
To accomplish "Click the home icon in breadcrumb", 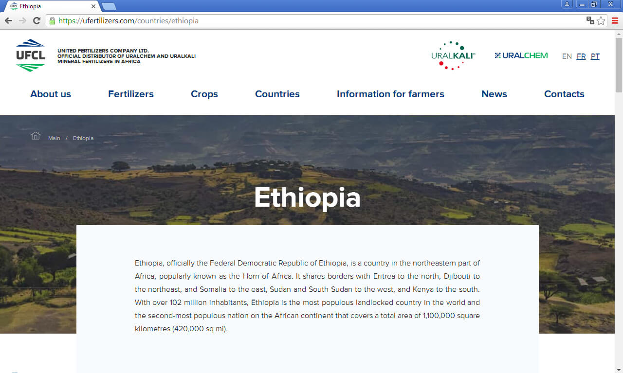I will click(x=36, y=136).
